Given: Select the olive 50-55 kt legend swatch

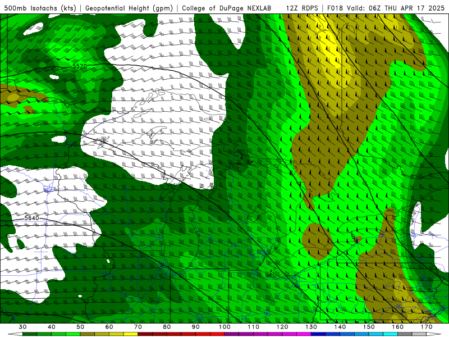Looking at the screenshot, I should click(88, 334).
